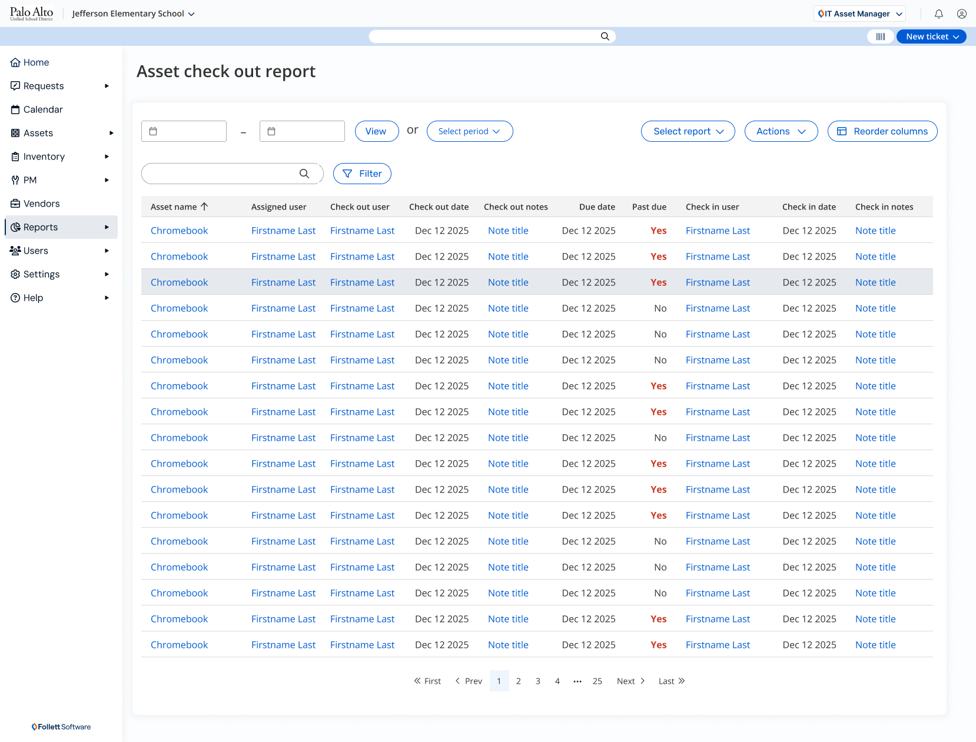Screen dimensions: 976x742
Task: Click the notification bell icon
Action: point(938,14)
